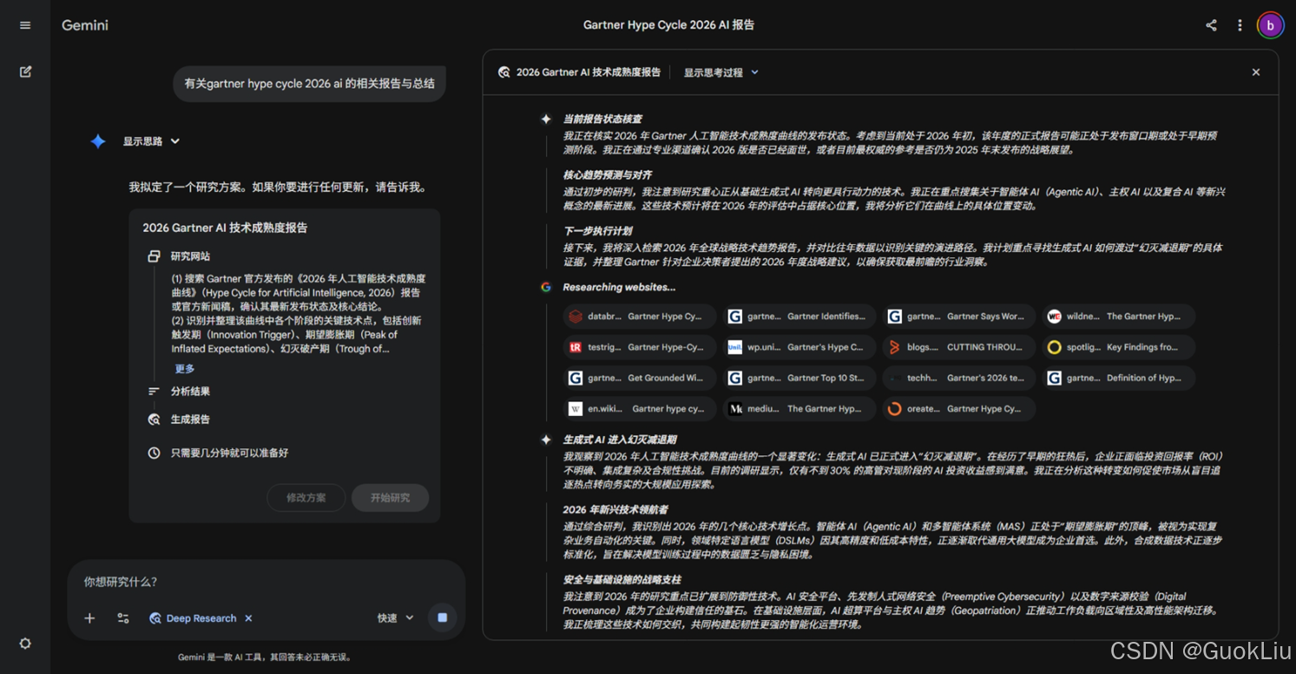Click the 修改方案 button
This screenshot has width=1296, height=674.
[306, 498]
